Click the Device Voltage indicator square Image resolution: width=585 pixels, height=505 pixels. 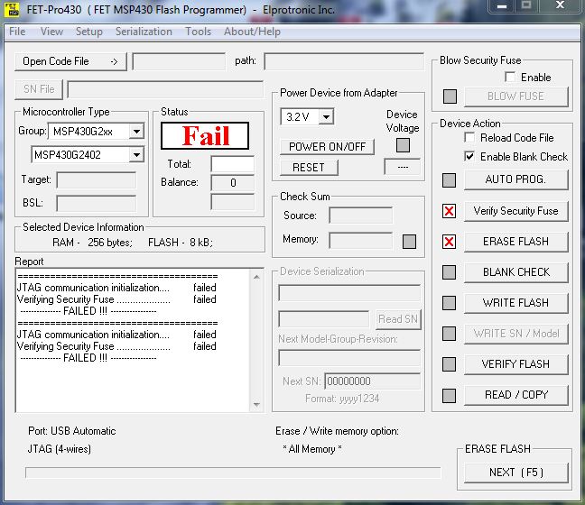tap(403, 145)
